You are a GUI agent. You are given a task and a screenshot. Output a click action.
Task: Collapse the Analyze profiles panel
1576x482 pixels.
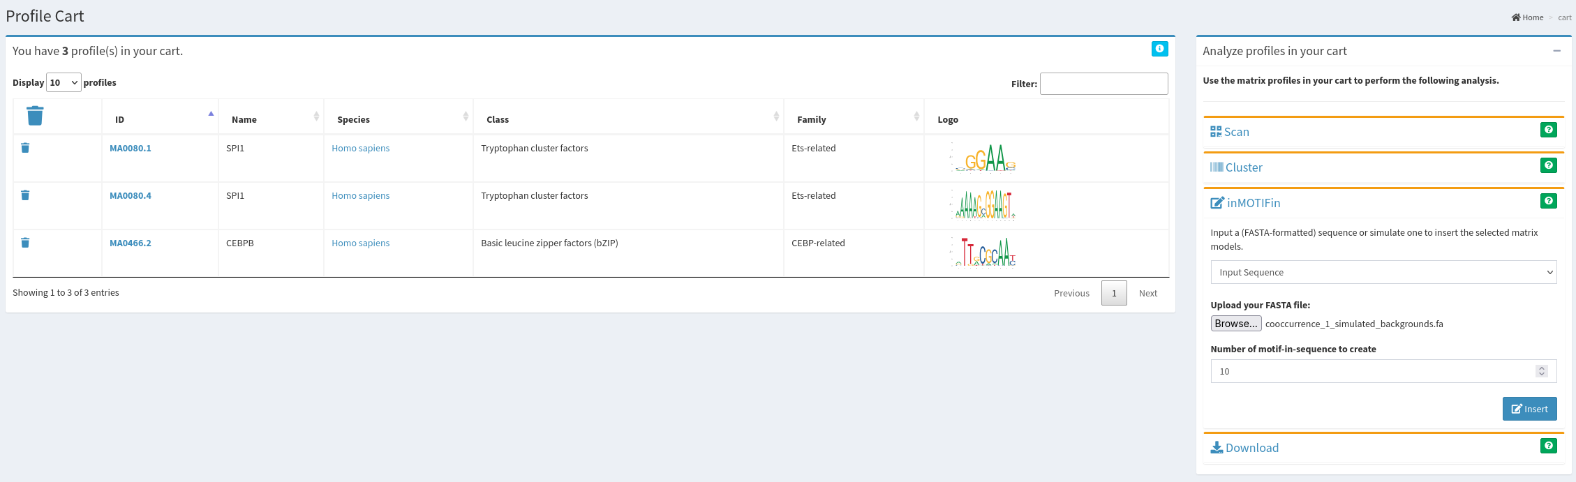pyautogui.click(x=1556, y=51)
